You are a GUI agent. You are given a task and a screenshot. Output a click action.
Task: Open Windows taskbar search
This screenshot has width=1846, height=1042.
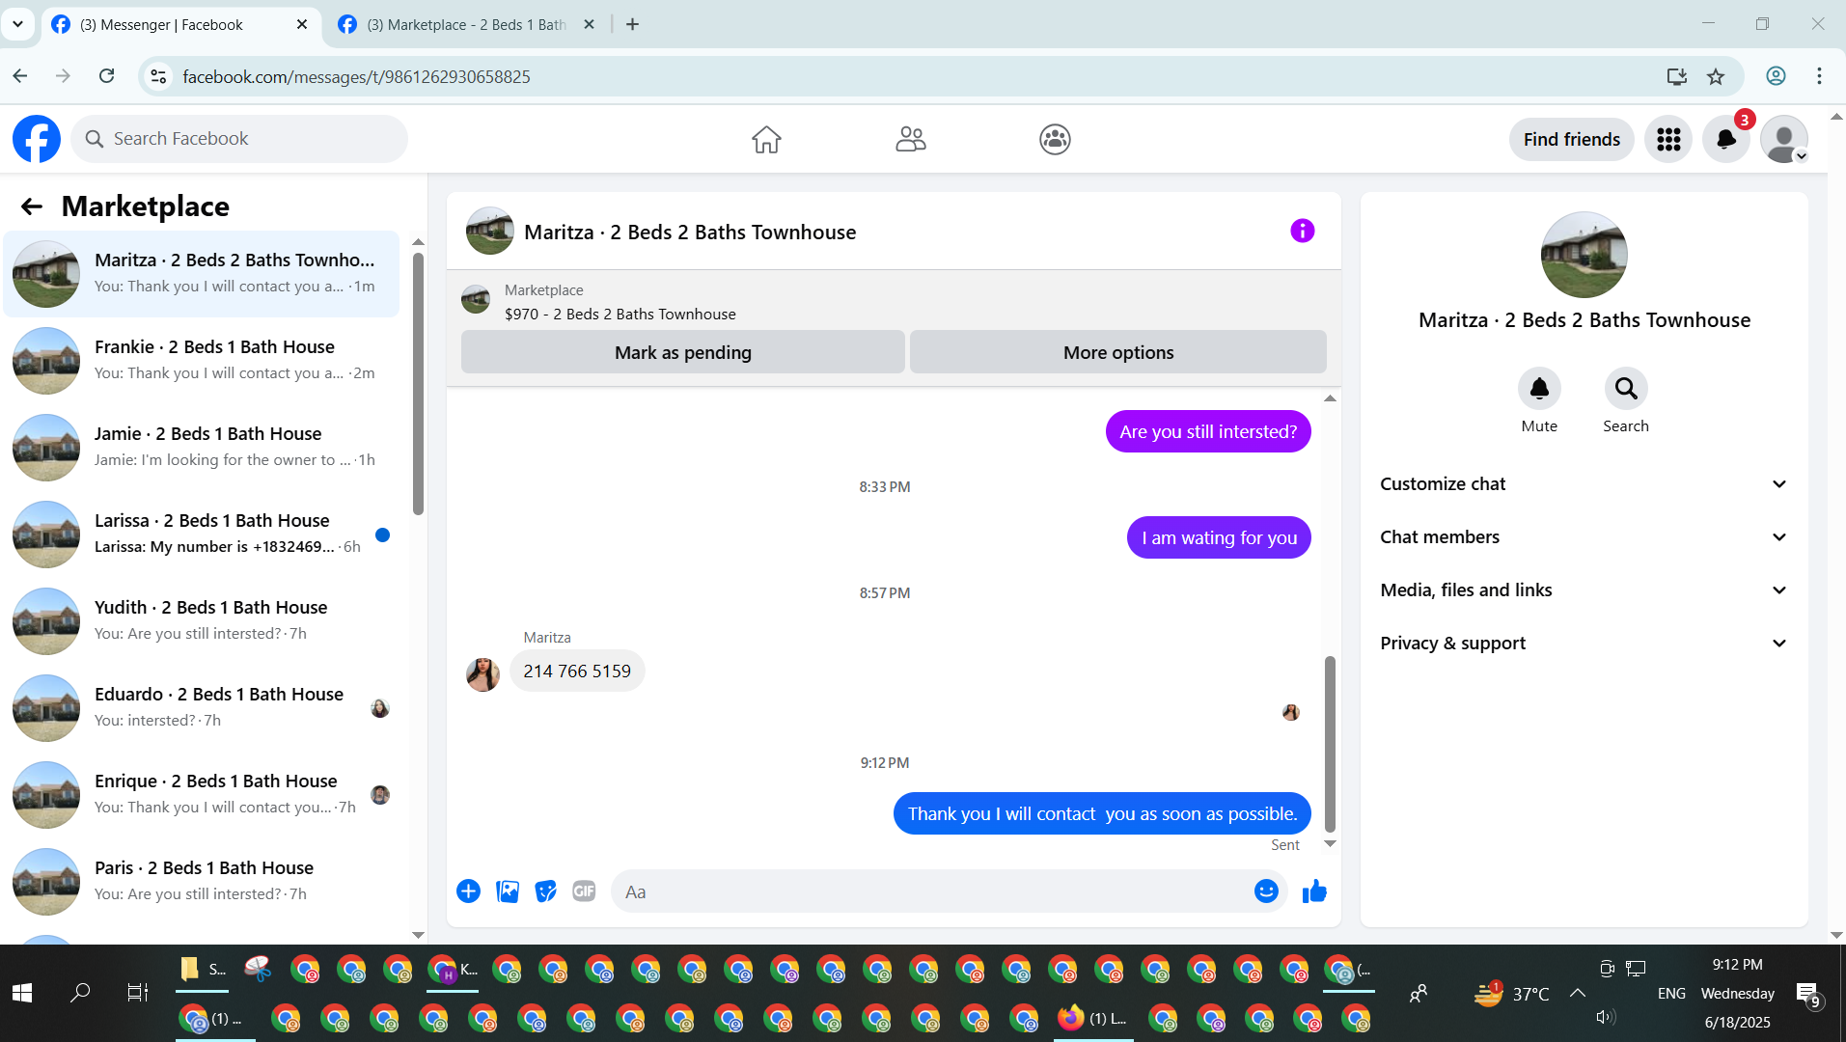click(x=80, y=993)
